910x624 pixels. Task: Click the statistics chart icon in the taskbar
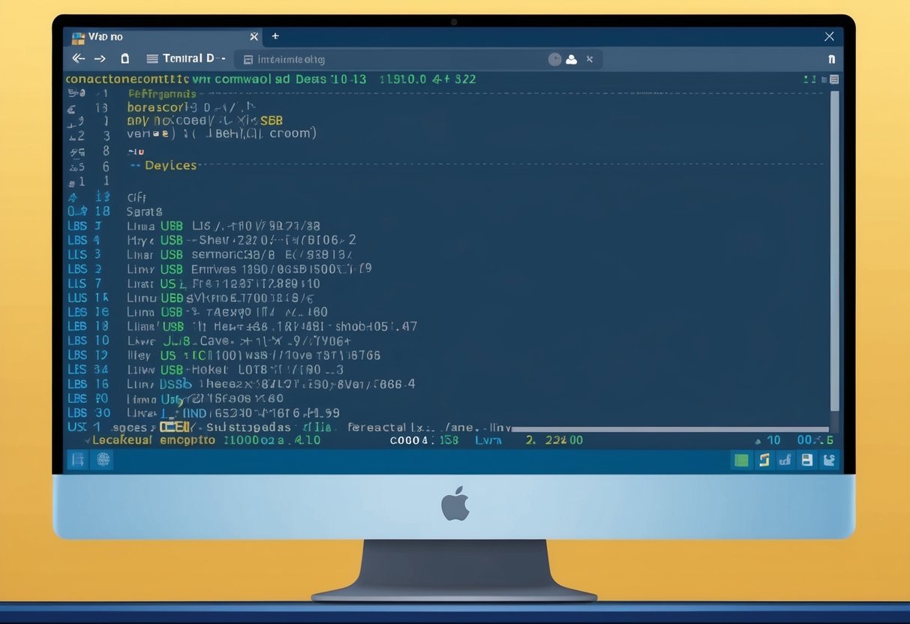pyautogui.click(x=785, y=460)
